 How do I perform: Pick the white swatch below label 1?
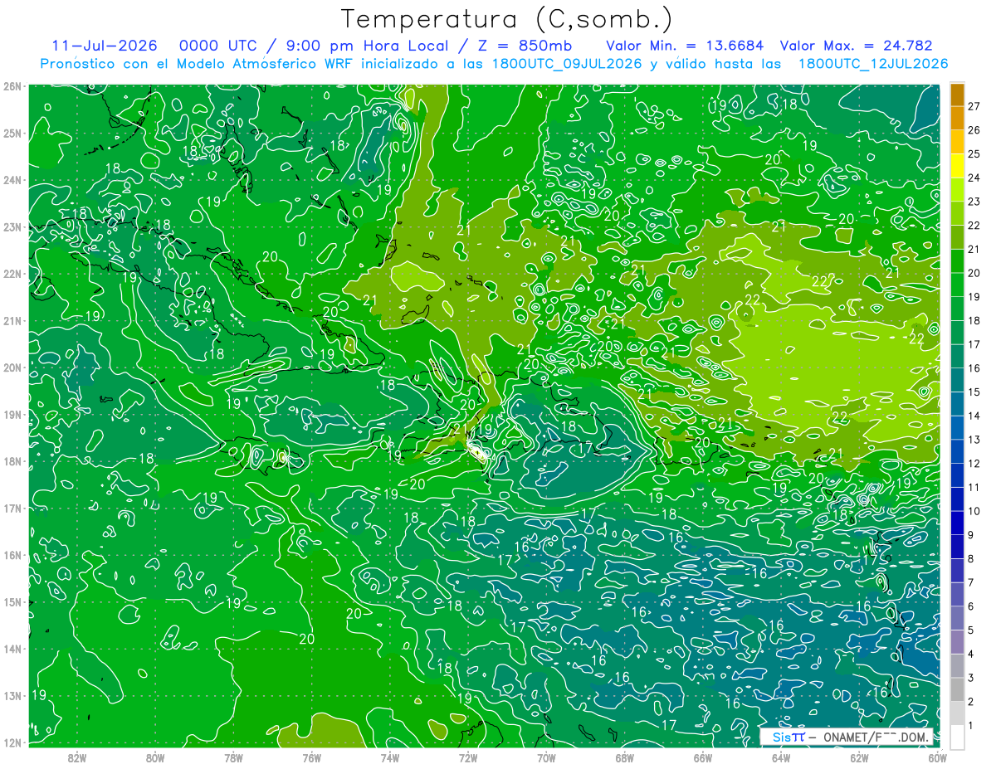pos(957,737)
